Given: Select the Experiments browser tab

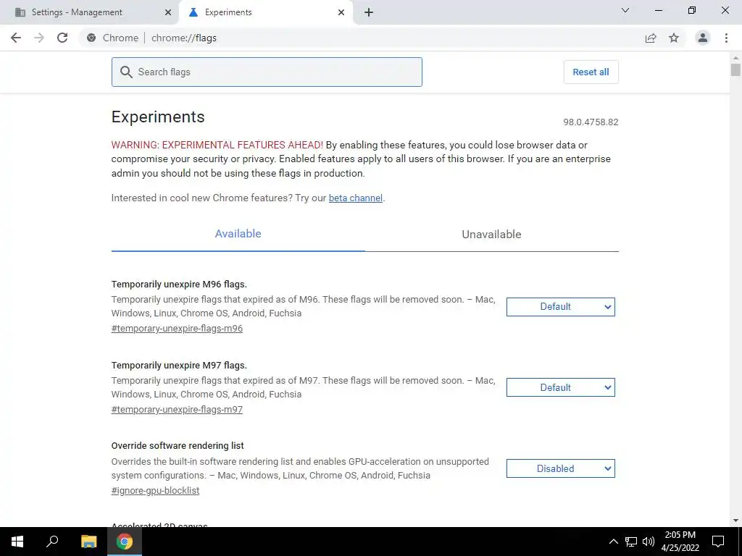Looking at the screenshot, I should click(265, 12).
